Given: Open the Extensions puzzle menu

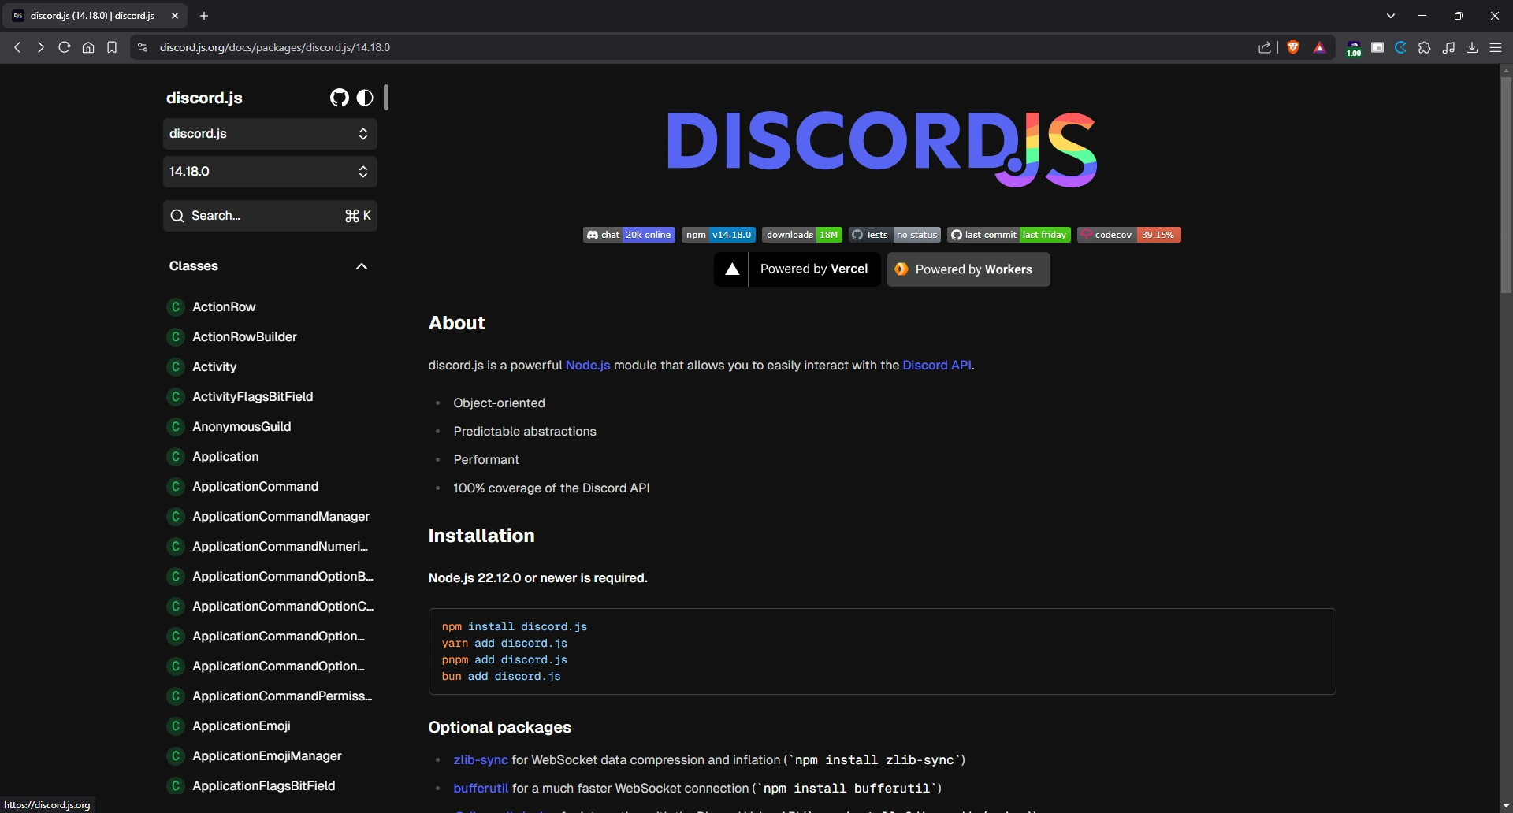Looking at the screenshot, I should pyautogui.click(x=1425, y=47).
